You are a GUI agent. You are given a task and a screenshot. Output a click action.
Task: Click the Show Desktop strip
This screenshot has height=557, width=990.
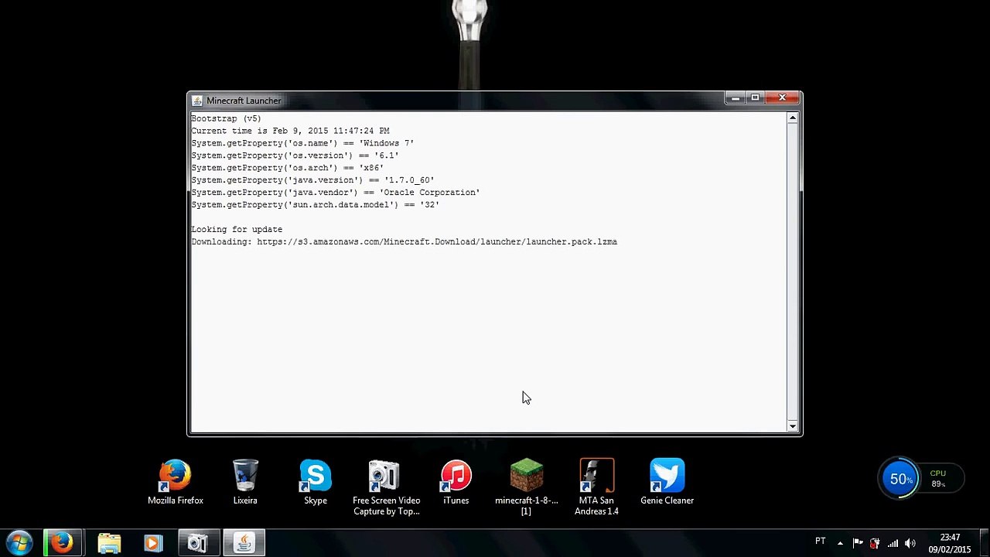985,543
